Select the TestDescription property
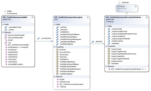 click(117, 61)
